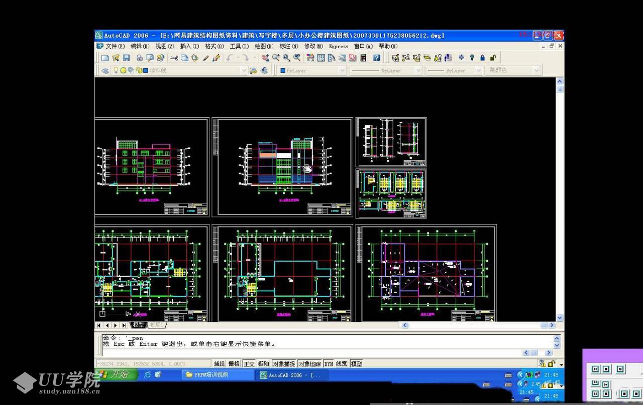
Task: Open the 编辑 menu
Action: [x=140, y=46]
